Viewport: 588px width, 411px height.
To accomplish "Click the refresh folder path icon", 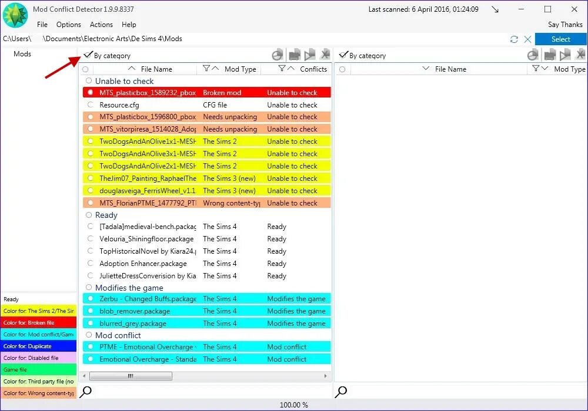I will [514, 39].
